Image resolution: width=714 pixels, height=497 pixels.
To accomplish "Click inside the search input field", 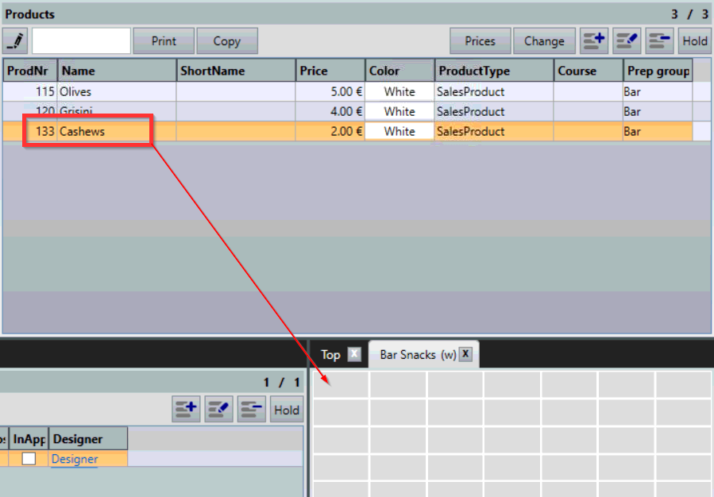I will point(82,40).
